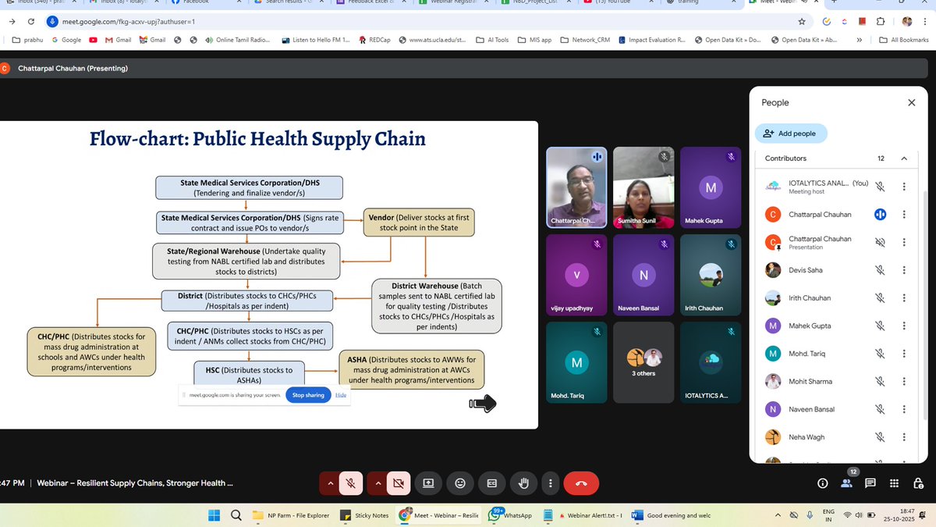936x527 pixels.
Task: Open the chat with everyone icon
Action: (x=870, y=483)
